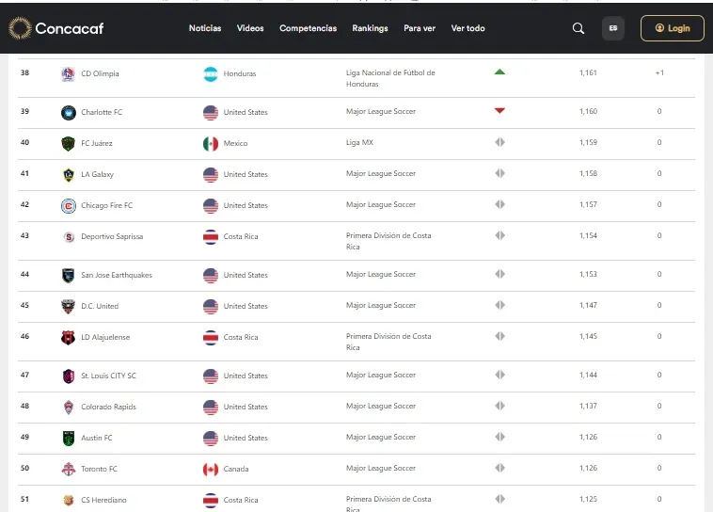Select the San Jose Earthquakes team name
The height and width of the screenshot is (512, 713).
(x=117, y=275)
